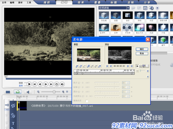
Task: Mute the preview with system volume icon
Action: pos(62,84)
